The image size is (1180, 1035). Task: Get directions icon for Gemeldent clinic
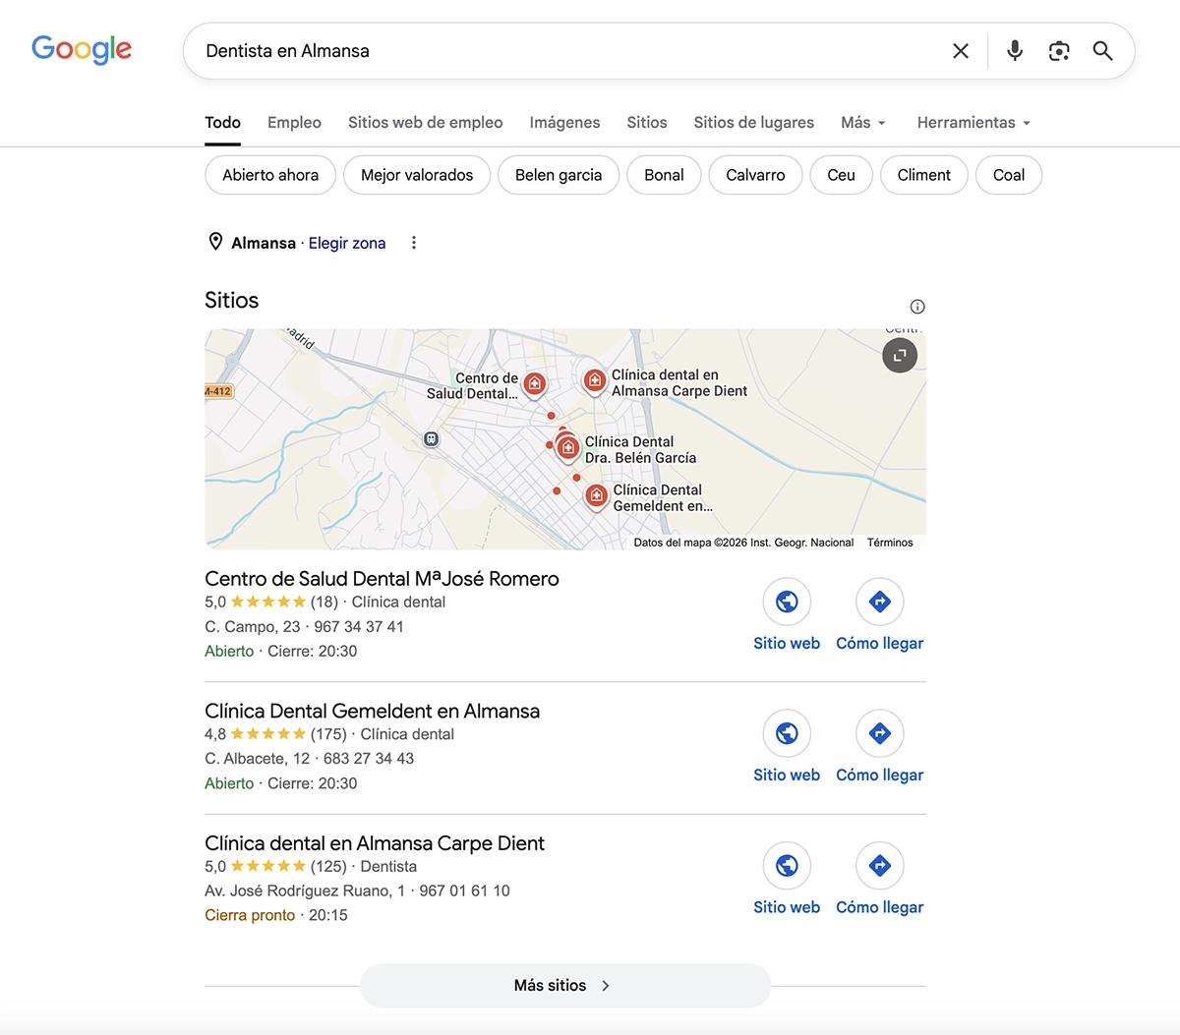point(880,733)
